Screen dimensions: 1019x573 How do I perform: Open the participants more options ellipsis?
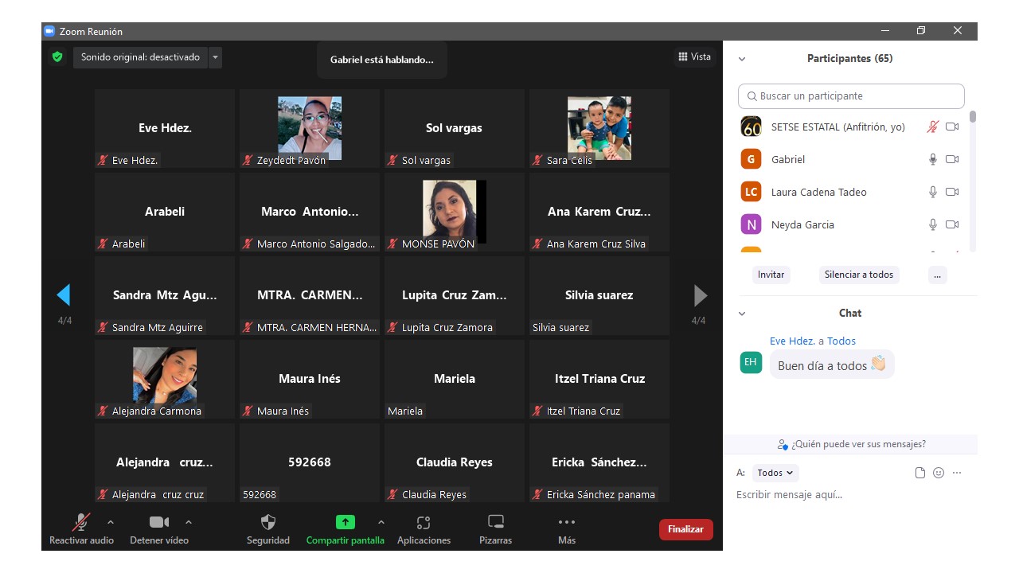[937, 275]
